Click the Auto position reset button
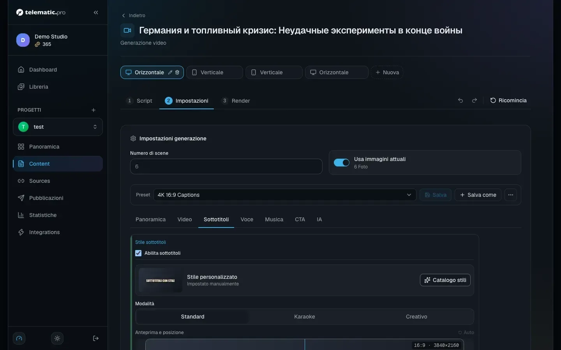Screen dimensions: 561x350 (466, 332)
